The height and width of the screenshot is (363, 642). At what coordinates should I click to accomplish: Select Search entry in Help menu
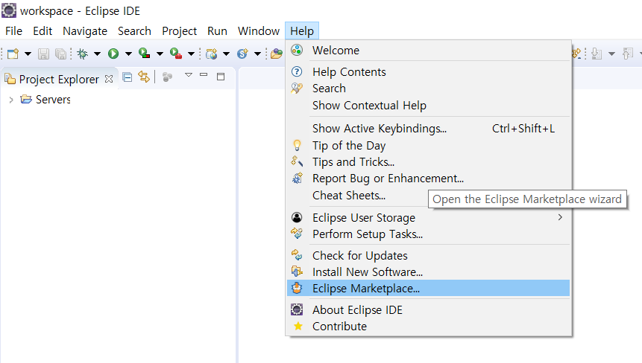428,89
